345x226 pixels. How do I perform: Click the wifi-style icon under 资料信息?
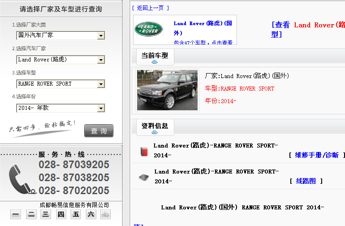[155, 132]
